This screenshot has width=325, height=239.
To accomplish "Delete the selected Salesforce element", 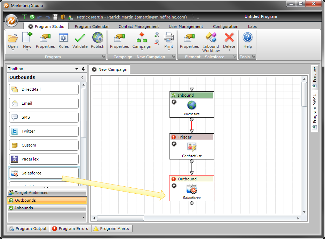I will click(x=229, y=40).
